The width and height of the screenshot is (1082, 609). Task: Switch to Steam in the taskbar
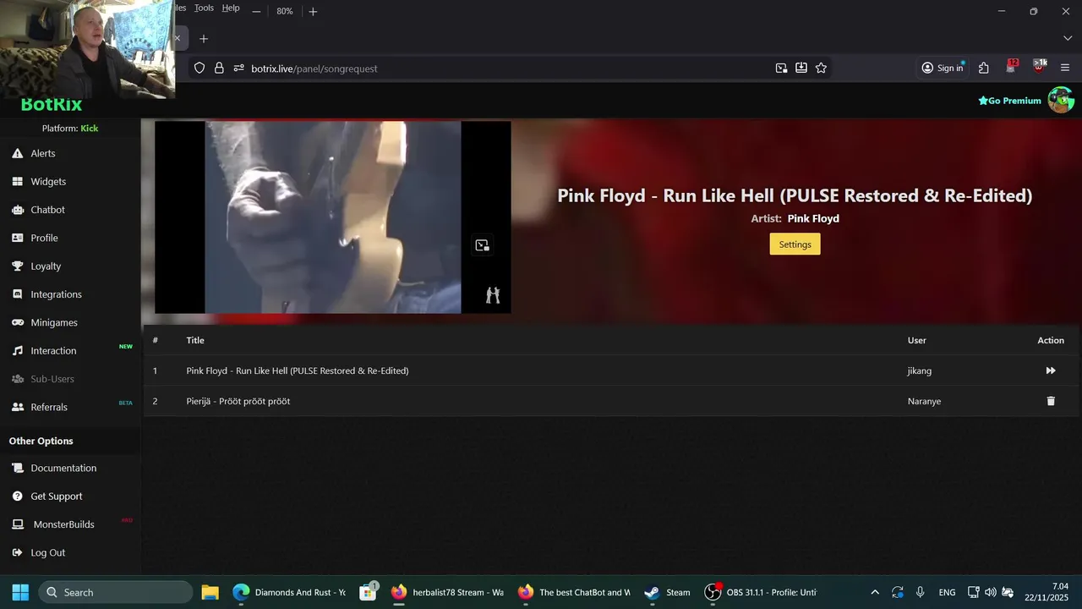tap(667, 592)
